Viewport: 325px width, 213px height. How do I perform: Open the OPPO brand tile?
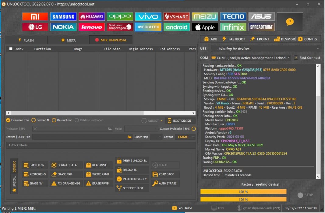(x=120, y=16)
